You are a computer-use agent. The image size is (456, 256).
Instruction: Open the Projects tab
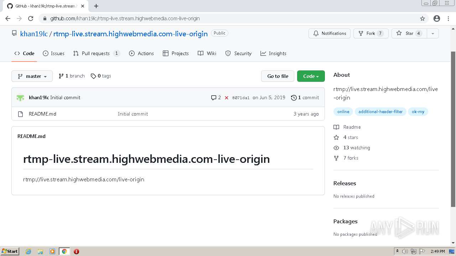click(x=176, y=53)
